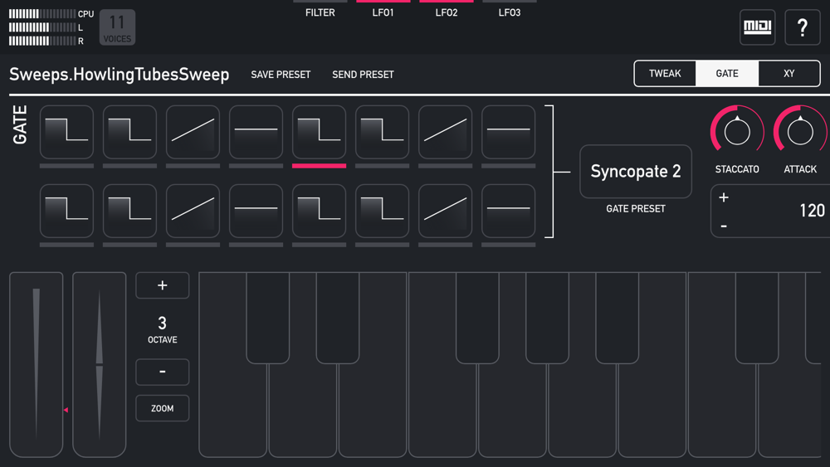This screenshot has width=830, height=467.
Task: Play the first white key on the keyboard
Action: [x=233, y=412]
